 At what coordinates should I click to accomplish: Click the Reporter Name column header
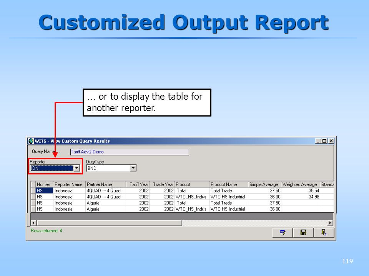click(x=69, y=184)
